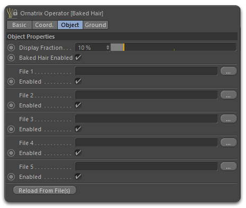Open the Ground tab

(x=95, y=25)
